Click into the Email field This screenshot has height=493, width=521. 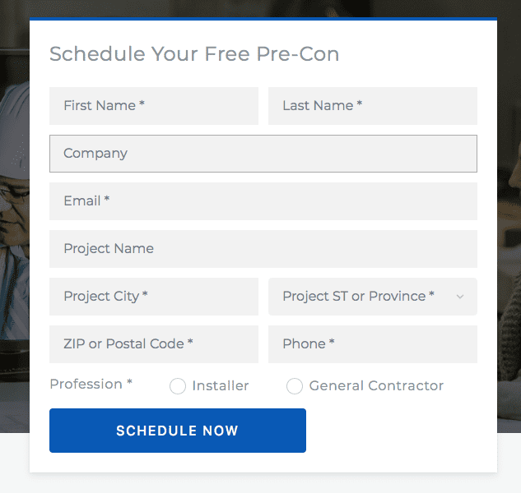(x=263, y=201)
